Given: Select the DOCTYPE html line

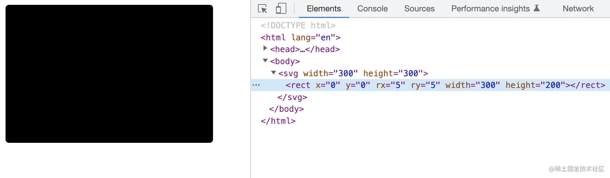Looking at the screenshot, I should pos(298,26).
